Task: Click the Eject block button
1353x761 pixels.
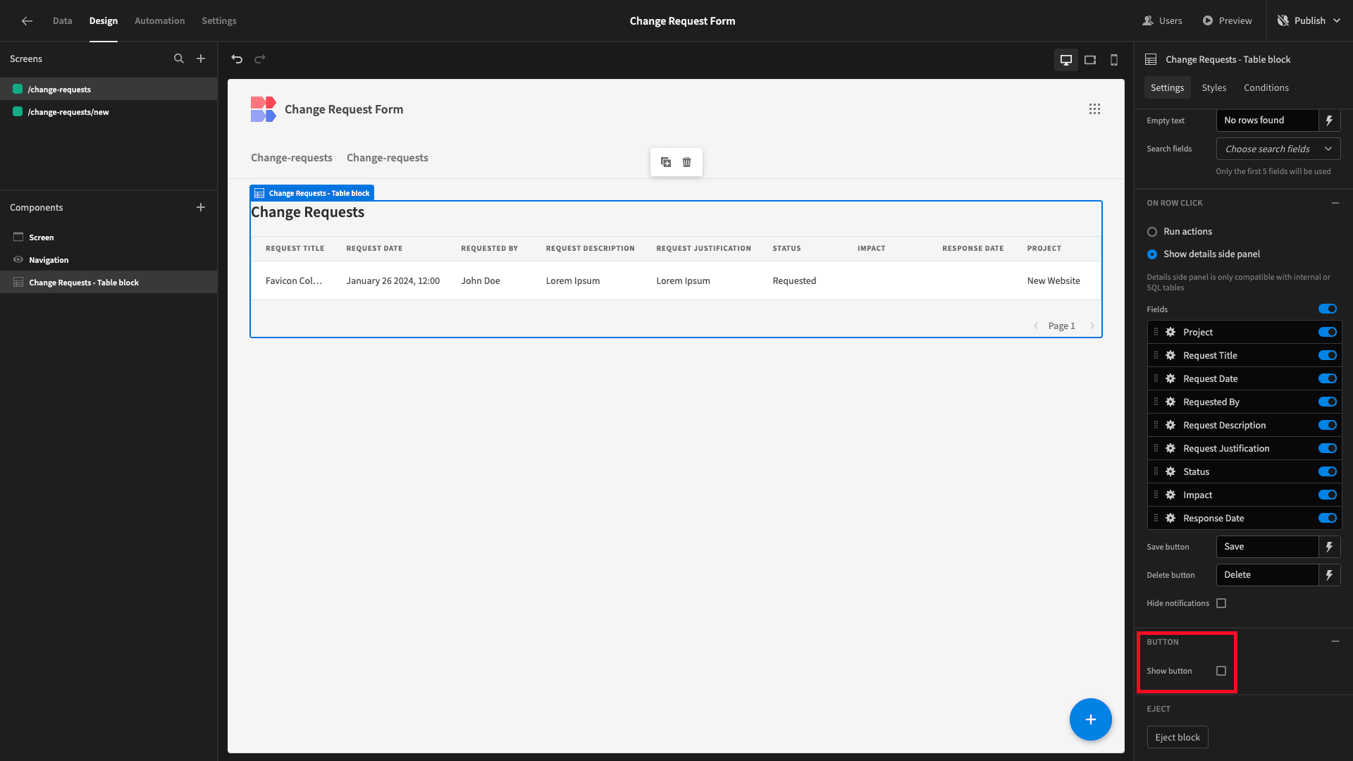Action: (x=1178, y=737)
